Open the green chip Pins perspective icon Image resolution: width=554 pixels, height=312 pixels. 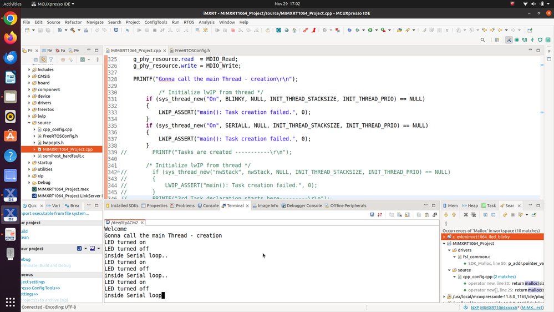tap(517, 40)
